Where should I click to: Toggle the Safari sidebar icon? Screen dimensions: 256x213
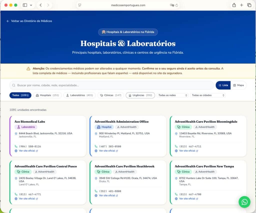pyautogui.click(x=25, y=5)
